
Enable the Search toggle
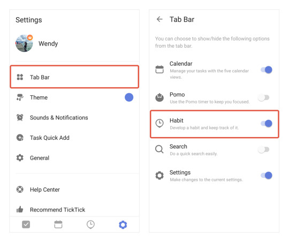(263, 149)
